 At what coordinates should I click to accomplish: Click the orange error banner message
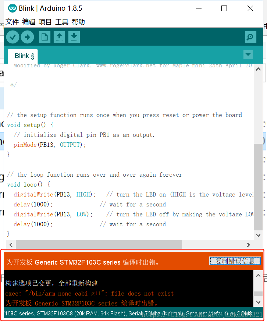click(83, 262)
